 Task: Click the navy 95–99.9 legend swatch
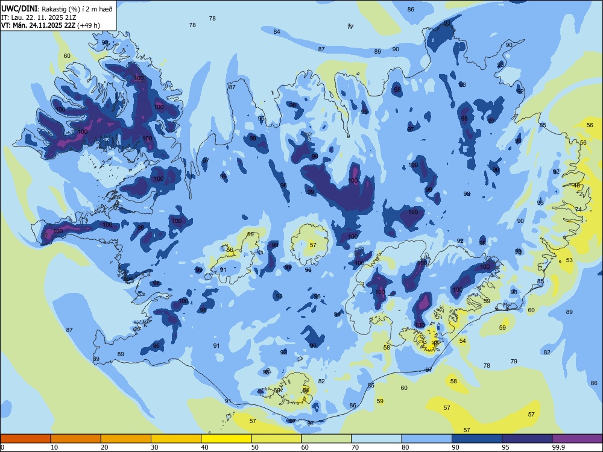coord(527,439)
